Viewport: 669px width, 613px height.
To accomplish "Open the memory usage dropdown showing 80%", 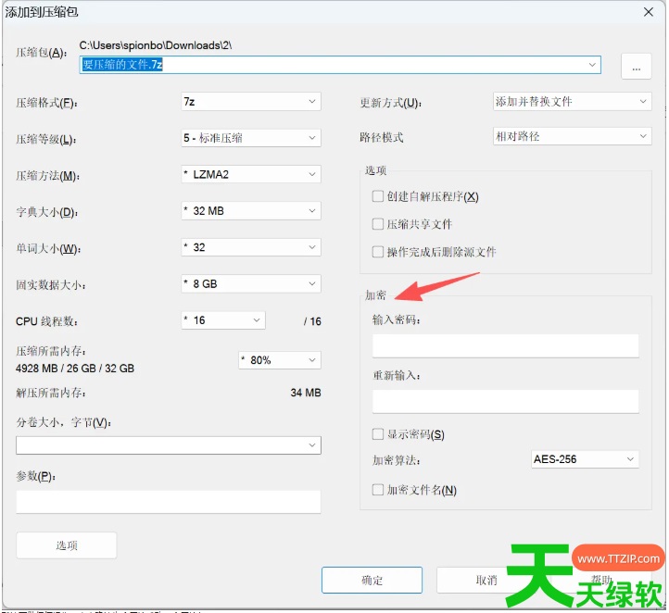I will (280, 360).
